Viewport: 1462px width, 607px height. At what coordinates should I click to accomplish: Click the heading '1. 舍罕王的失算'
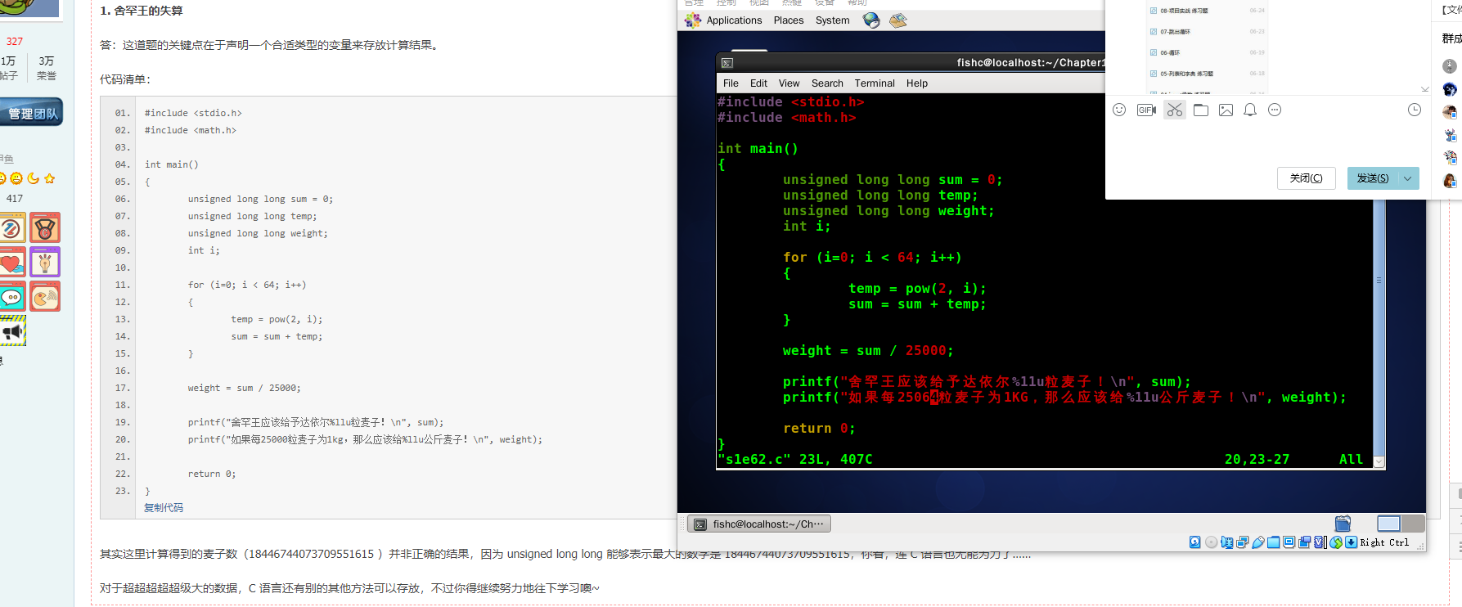pyautogui.click(x=142, y=11)
